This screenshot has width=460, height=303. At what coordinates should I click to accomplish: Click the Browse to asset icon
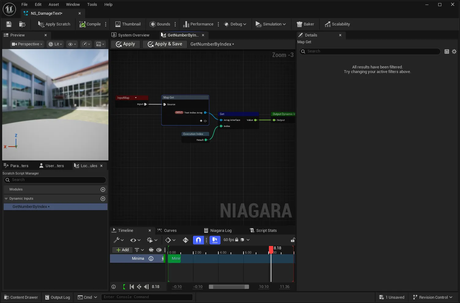(x=22, y=24)
